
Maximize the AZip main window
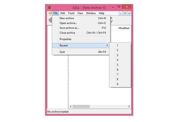click(119, 7)
